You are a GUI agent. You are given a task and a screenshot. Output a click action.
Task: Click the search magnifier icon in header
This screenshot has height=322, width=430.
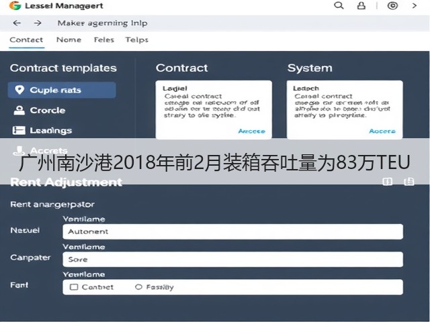tap(339, 5)
